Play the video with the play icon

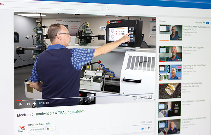pyautogui.click(x=20, y=104)
